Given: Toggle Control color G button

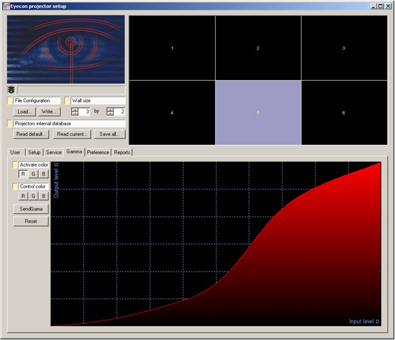Looking at the screenshot, I should click(33, 196).
